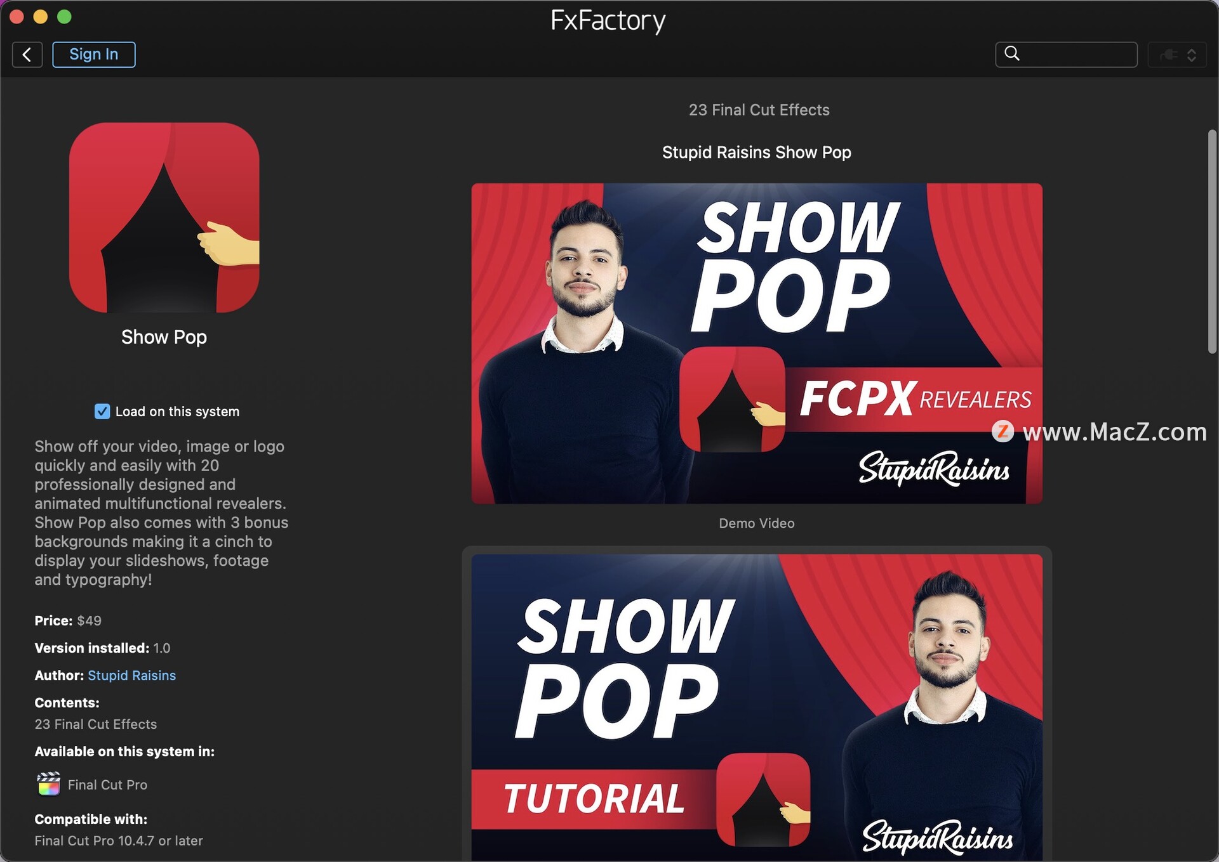Open the plug-in filter dropdown at top right
The image size is (1219, 862).
(x=1177, y=55)
